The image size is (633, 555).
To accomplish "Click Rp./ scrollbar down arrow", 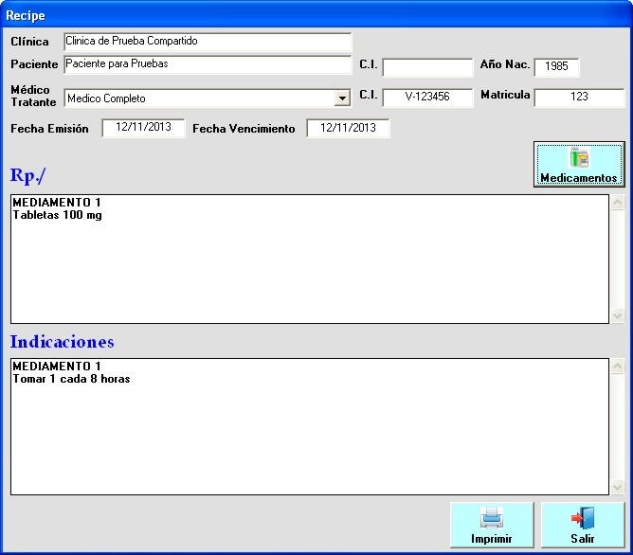I will [x=617, y=315].
